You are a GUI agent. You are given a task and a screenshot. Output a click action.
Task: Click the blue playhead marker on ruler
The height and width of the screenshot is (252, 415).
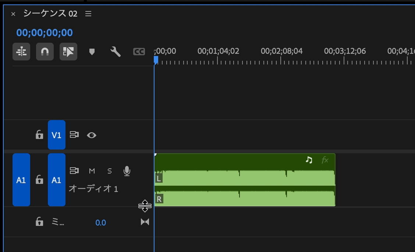coord(156,60)
